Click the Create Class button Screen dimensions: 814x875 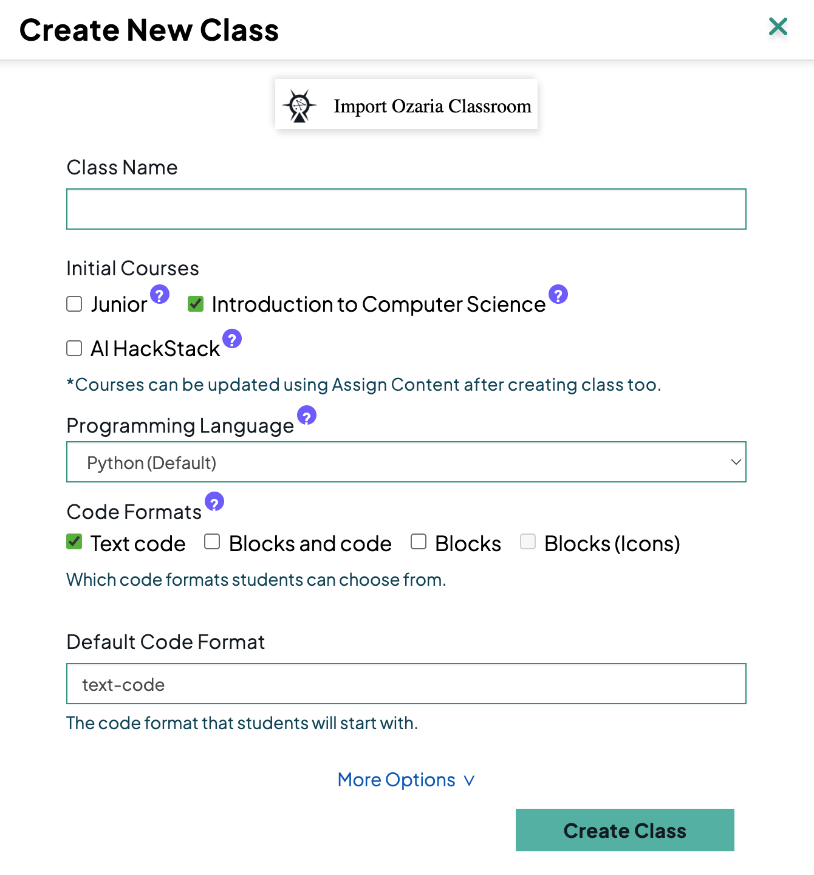(x=624, y=830)
